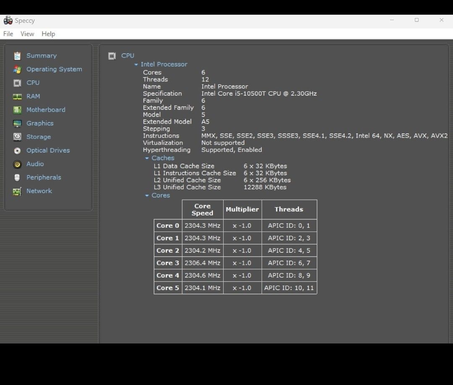Click the specification value 'Intel Core i5-10500T CPU @ 2.30GHz'

point(259,94)
